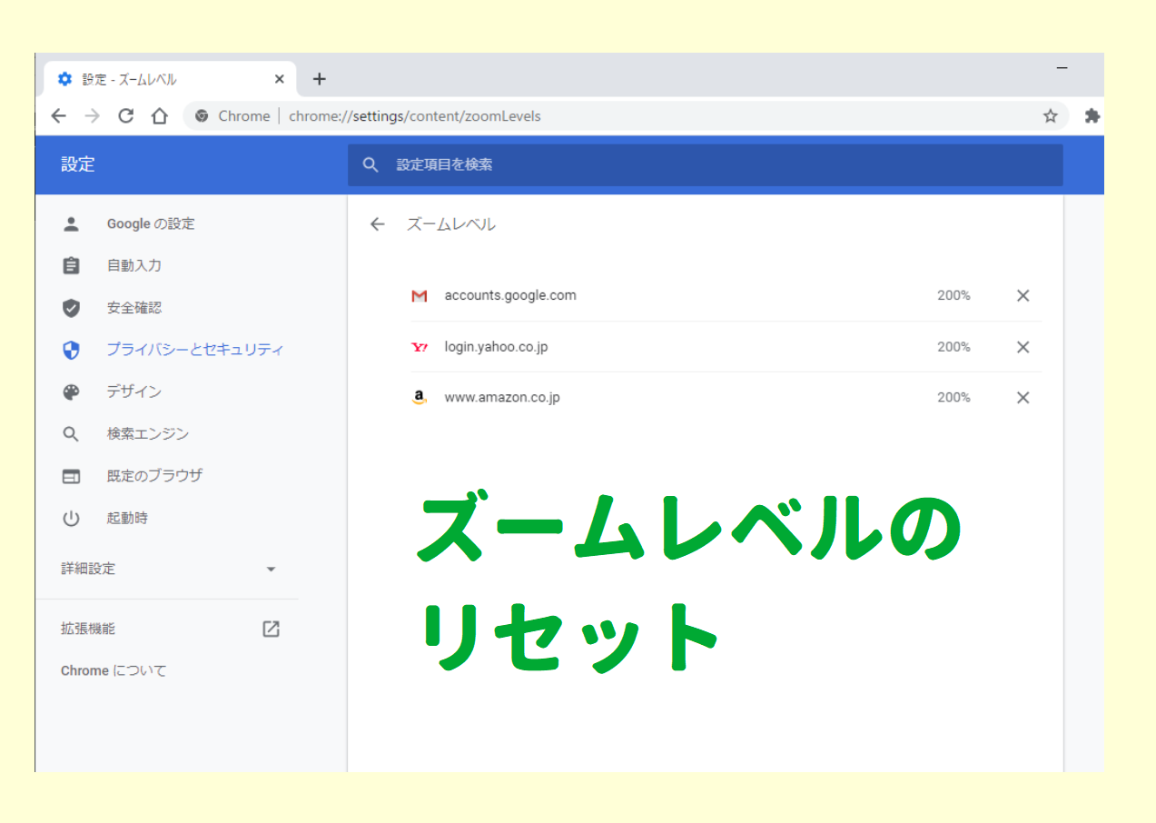Image resolution: width=1156 pixels, height=823 pixels.
Task: Reload the page
Action: pyautogui.click(x=126, y=116)
